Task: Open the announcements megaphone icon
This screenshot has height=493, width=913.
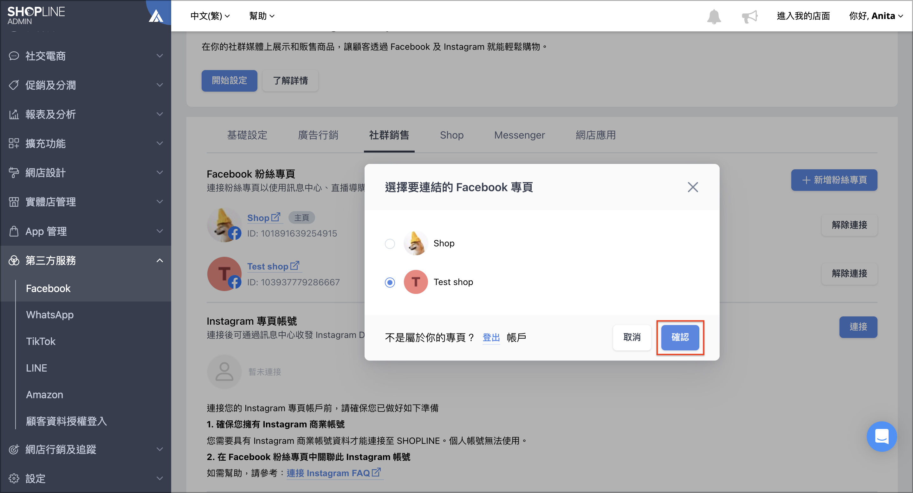Action: pos(750,16)
